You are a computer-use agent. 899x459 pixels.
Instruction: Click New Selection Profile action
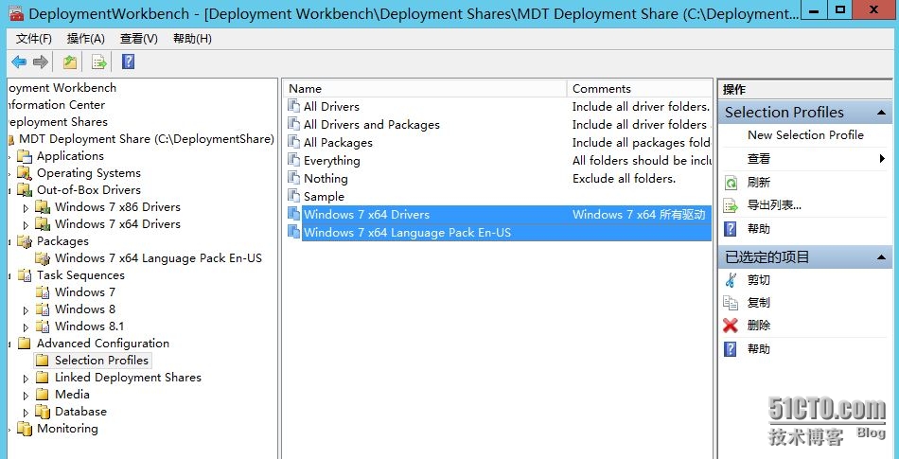805,135
